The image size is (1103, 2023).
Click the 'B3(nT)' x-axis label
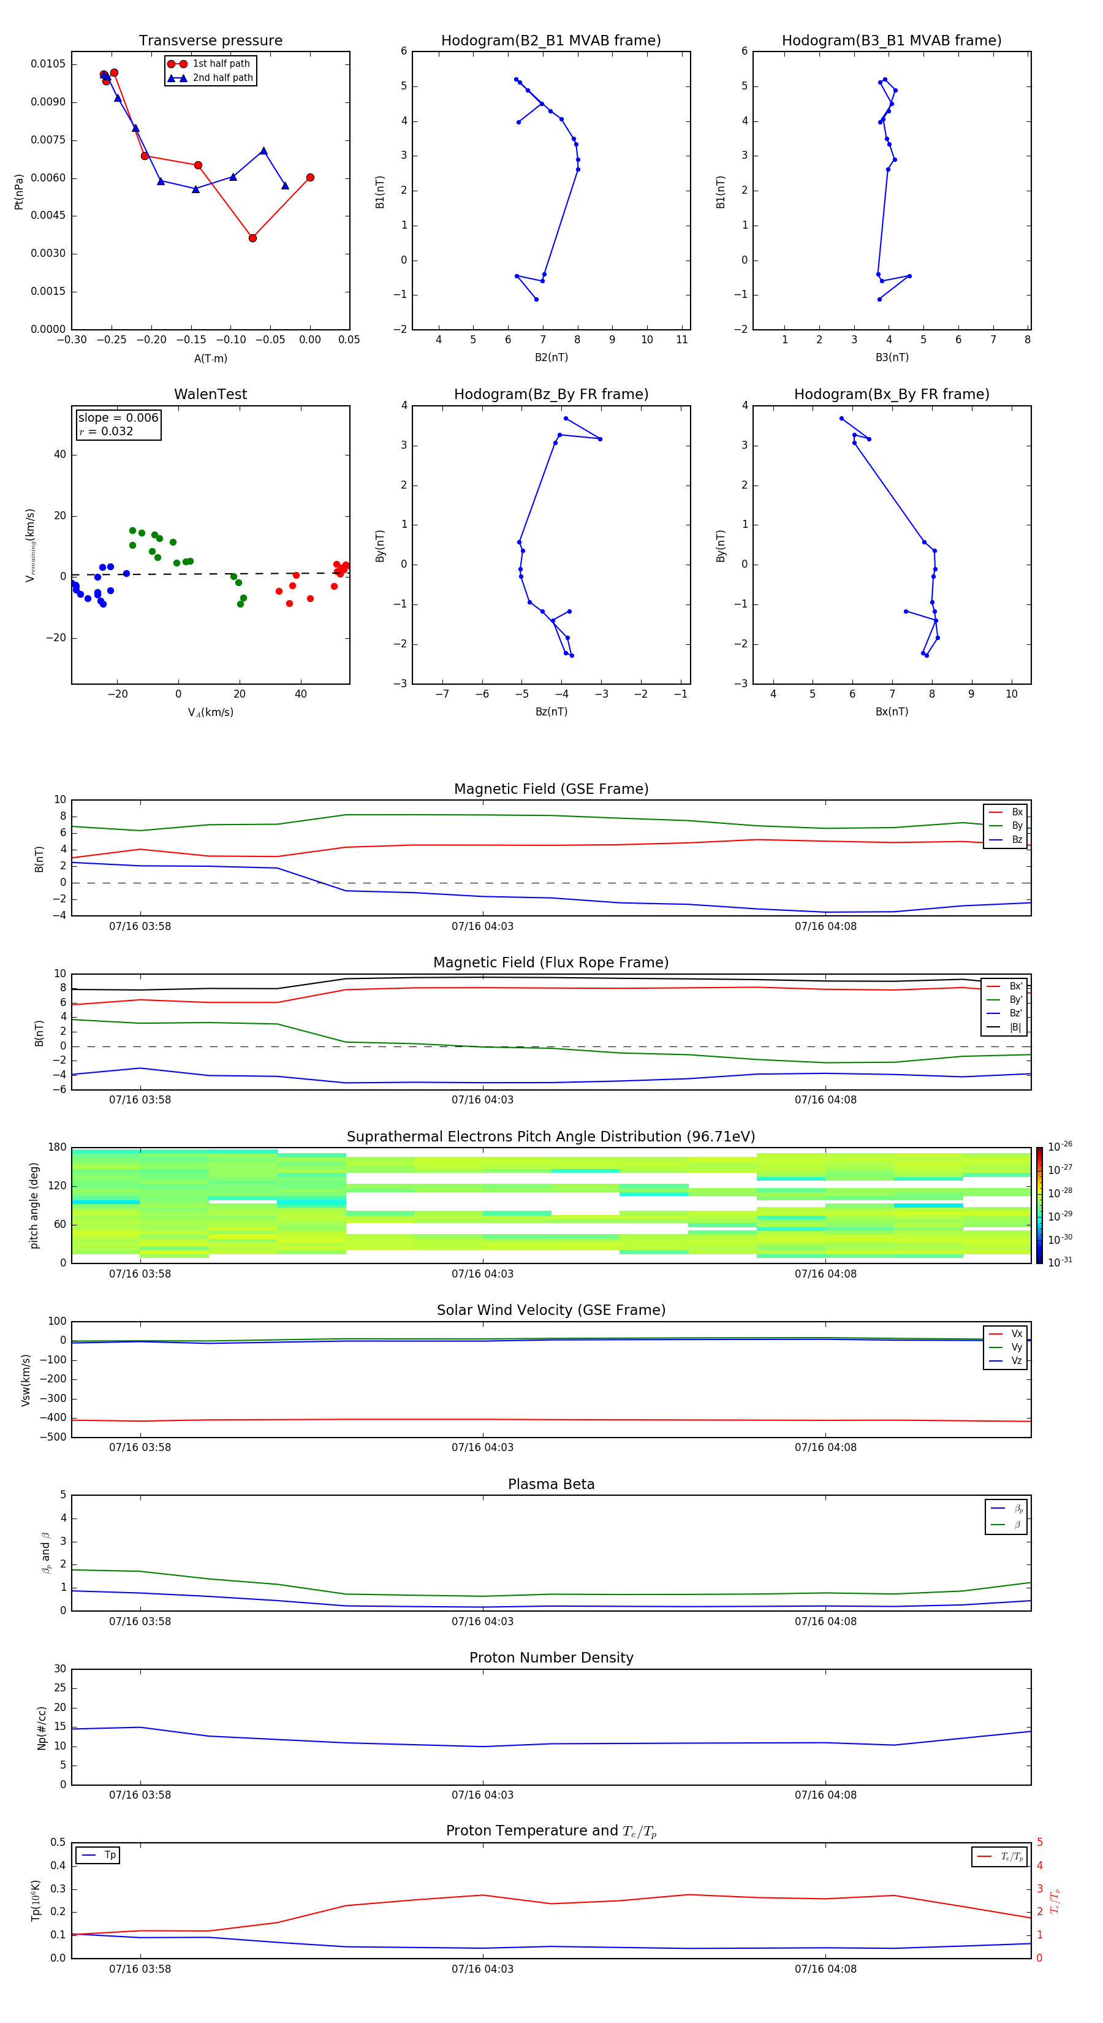[892, 357]
